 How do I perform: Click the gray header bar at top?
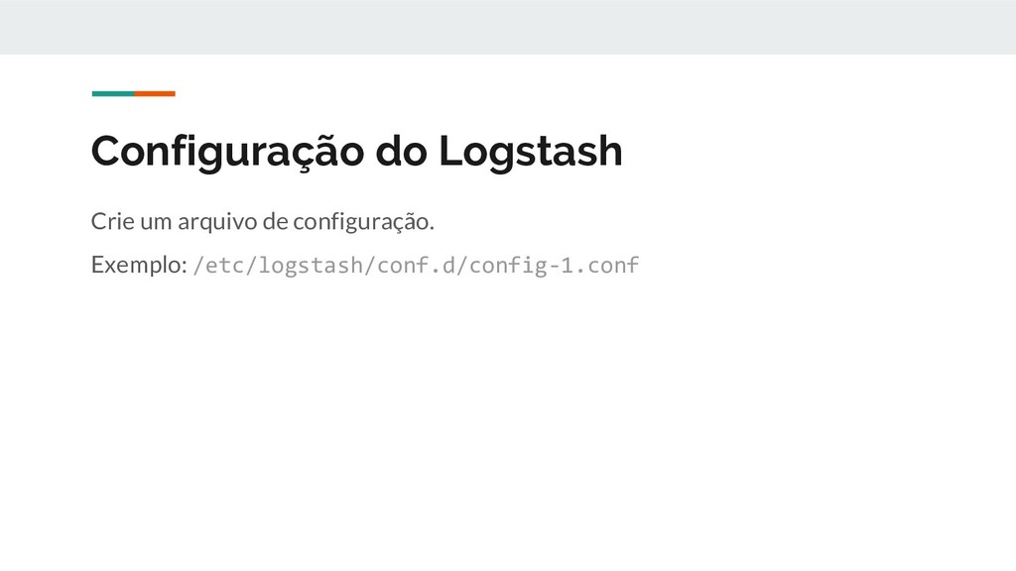click(508, 27)
